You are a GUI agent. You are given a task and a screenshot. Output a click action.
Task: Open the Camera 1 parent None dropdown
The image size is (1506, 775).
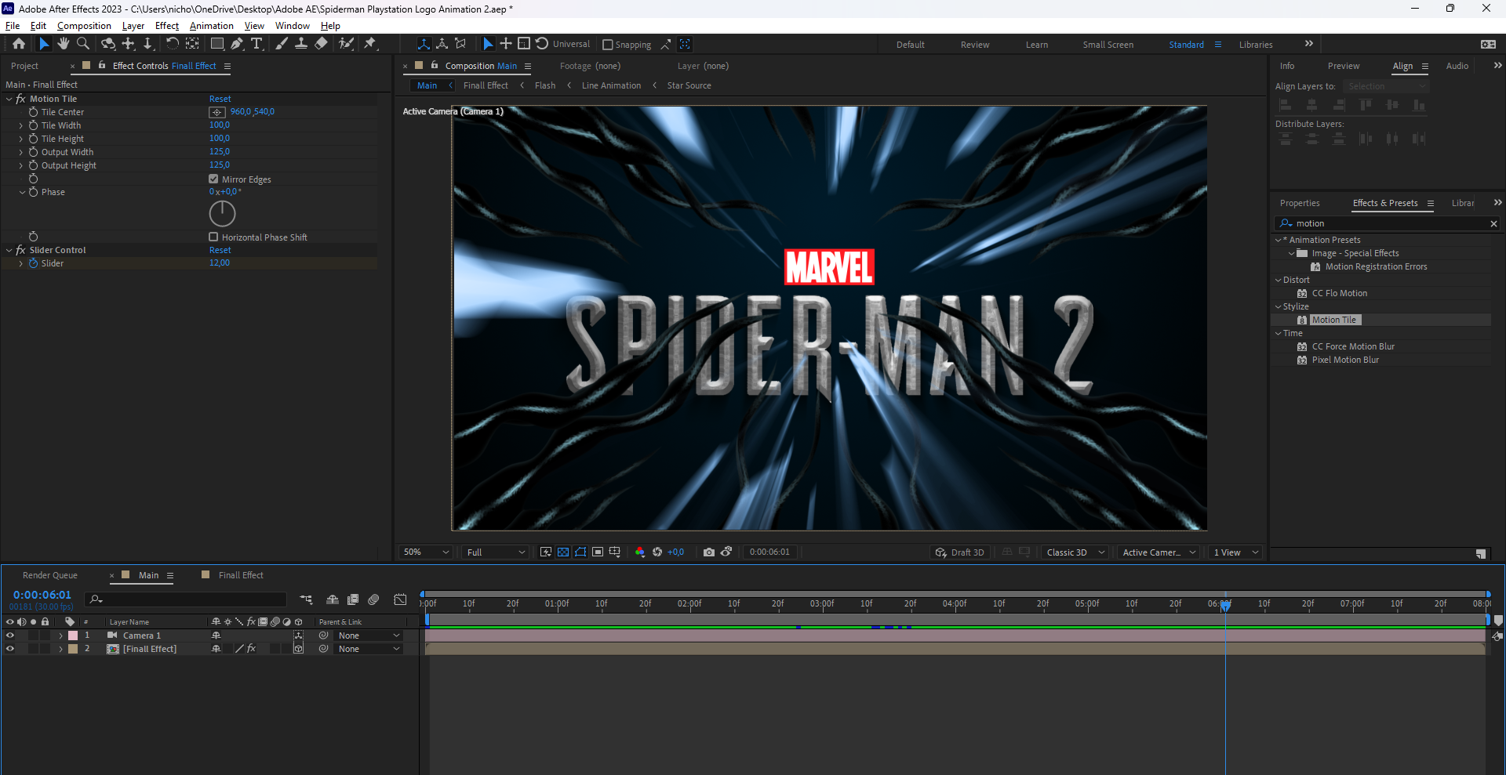click(368, 636)
